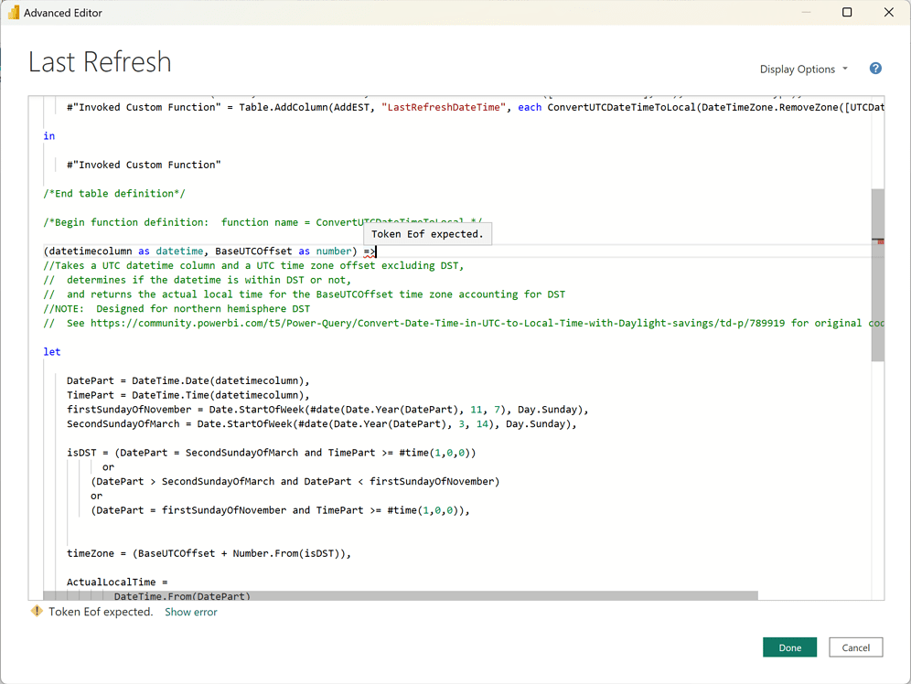911x684 pixels.
Task: Click the Help question mark icon
Action: (875, 69)
